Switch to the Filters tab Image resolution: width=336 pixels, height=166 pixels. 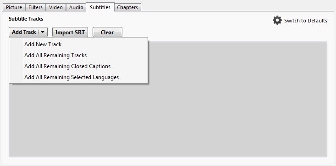(35, 7)
